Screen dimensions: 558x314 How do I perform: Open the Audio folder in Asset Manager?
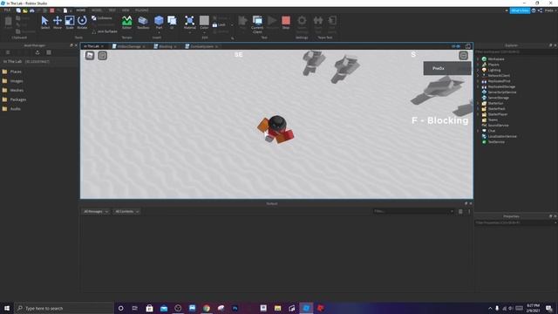[11, 109]
